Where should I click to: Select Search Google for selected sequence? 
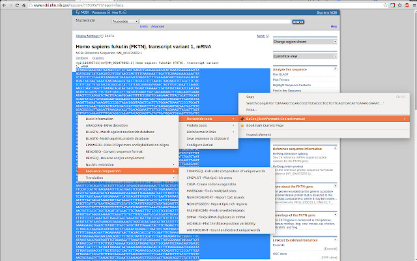[x=324, y=103]
